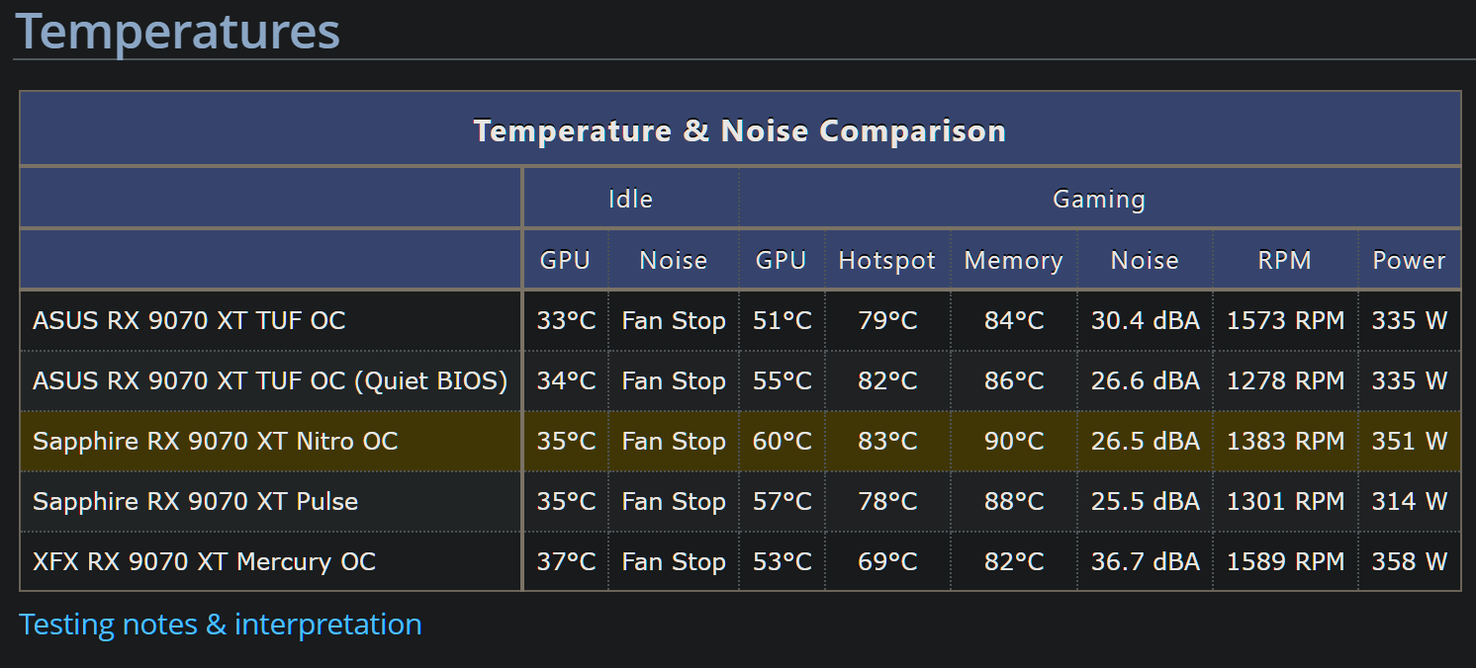This screenshot has height=668, width=1476.
Task: Click the Temperatures section heading
Action: [x=178, y=31]
